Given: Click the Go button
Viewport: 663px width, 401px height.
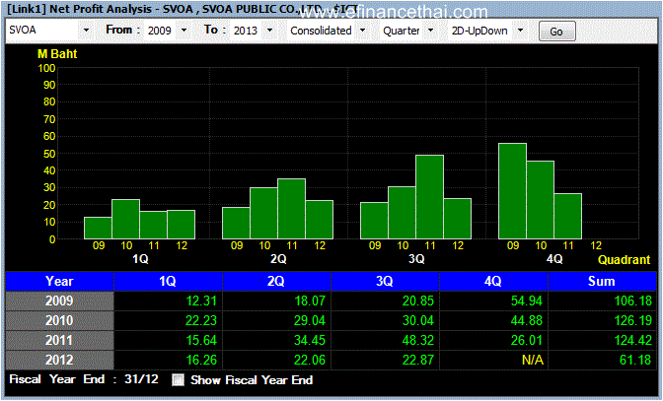Looking at the screenshot, I should (556, 32).
